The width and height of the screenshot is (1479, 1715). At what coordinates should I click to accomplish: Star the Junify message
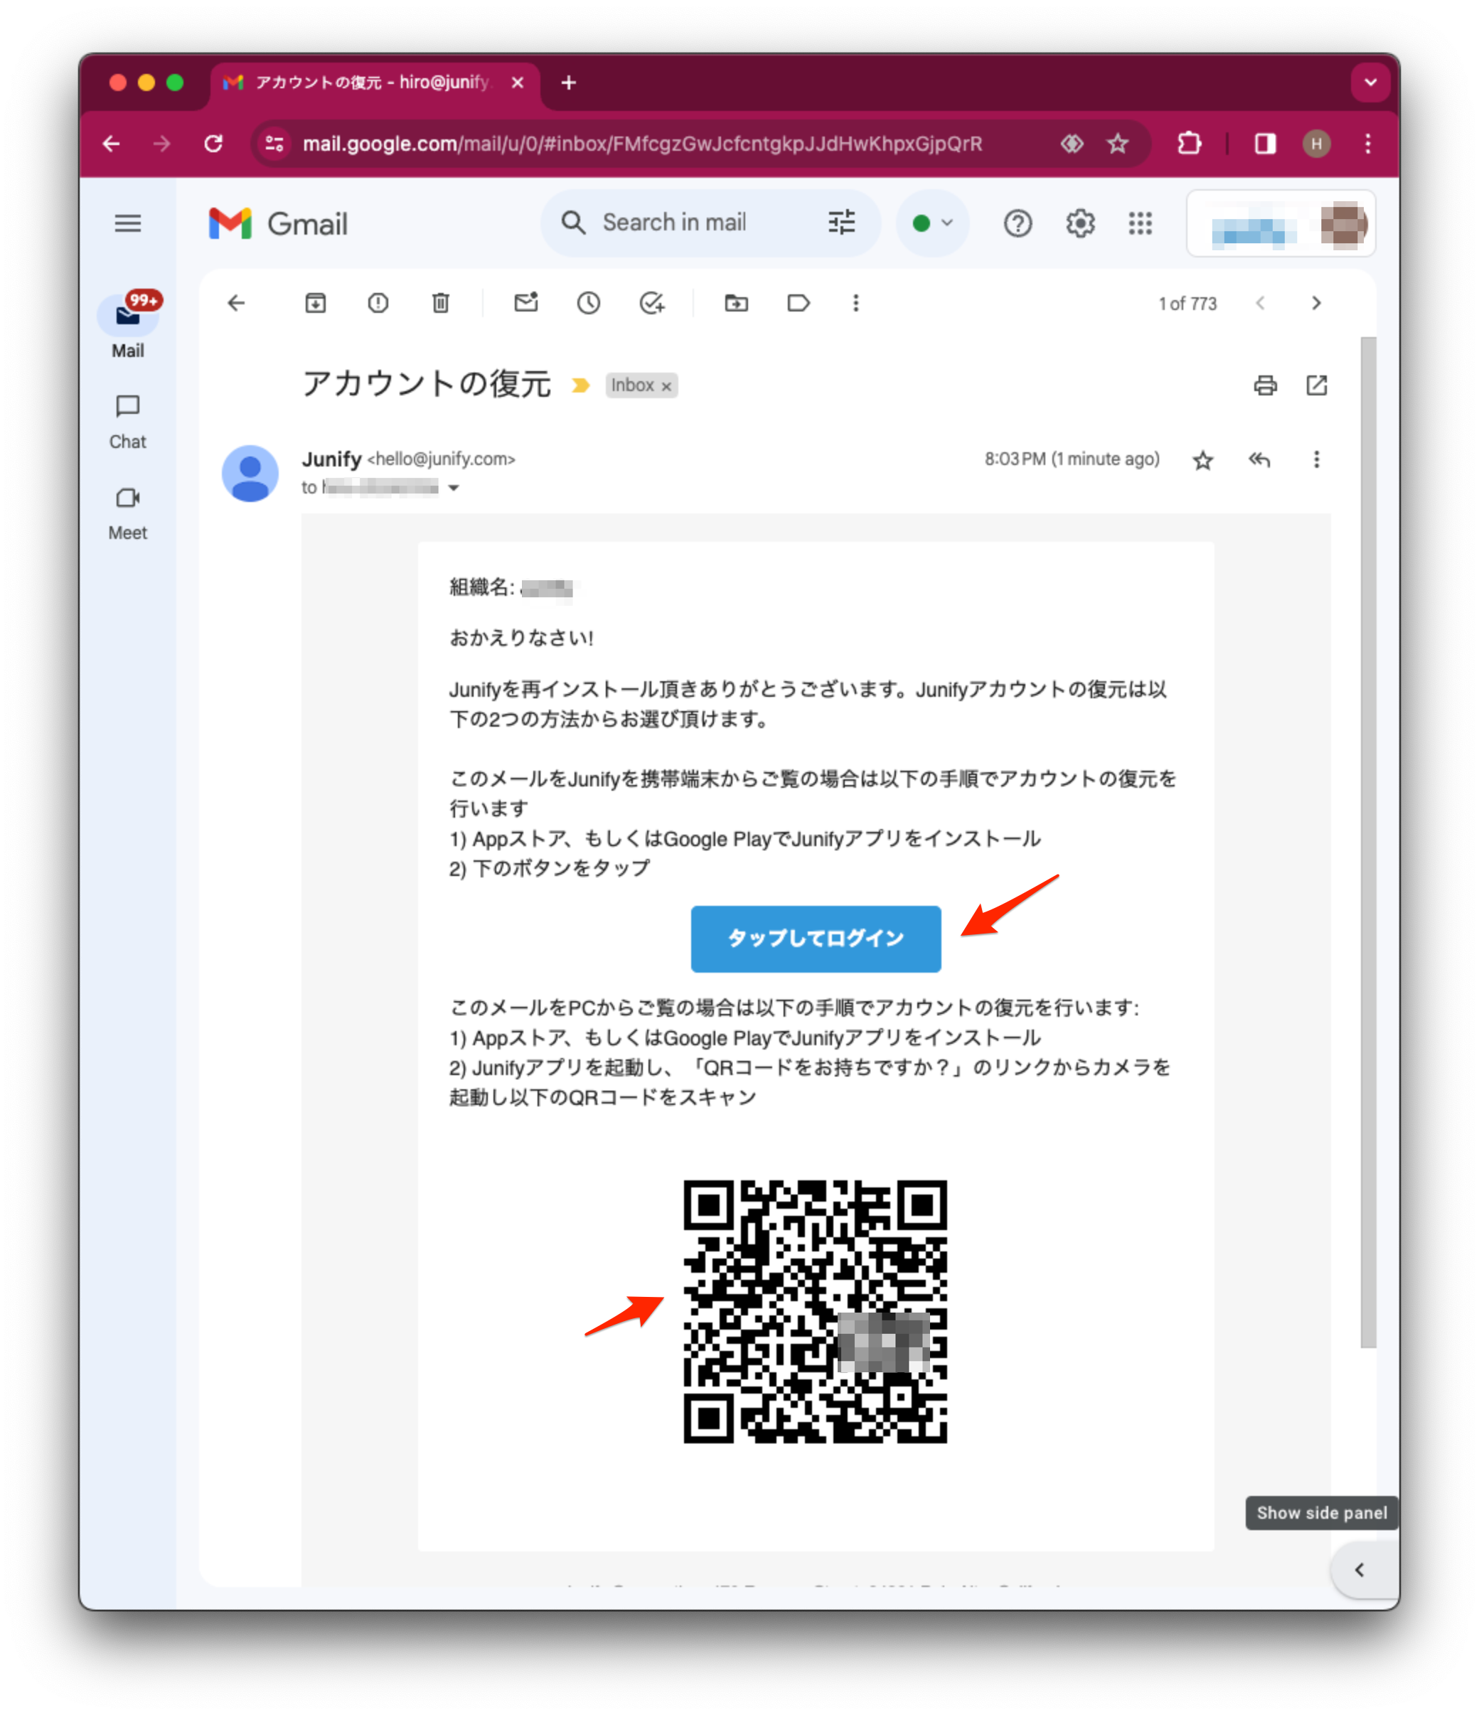(1203, 460)
